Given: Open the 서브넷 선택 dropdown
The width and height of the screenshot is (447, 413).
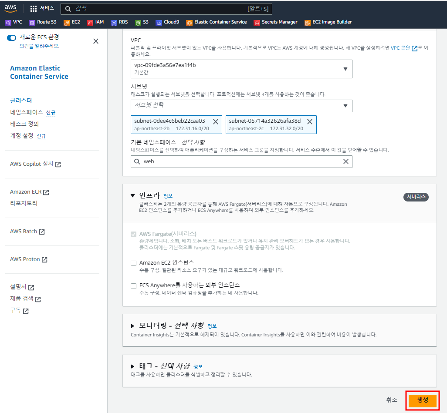Looking at the screenshot, I should click(241, 106).
